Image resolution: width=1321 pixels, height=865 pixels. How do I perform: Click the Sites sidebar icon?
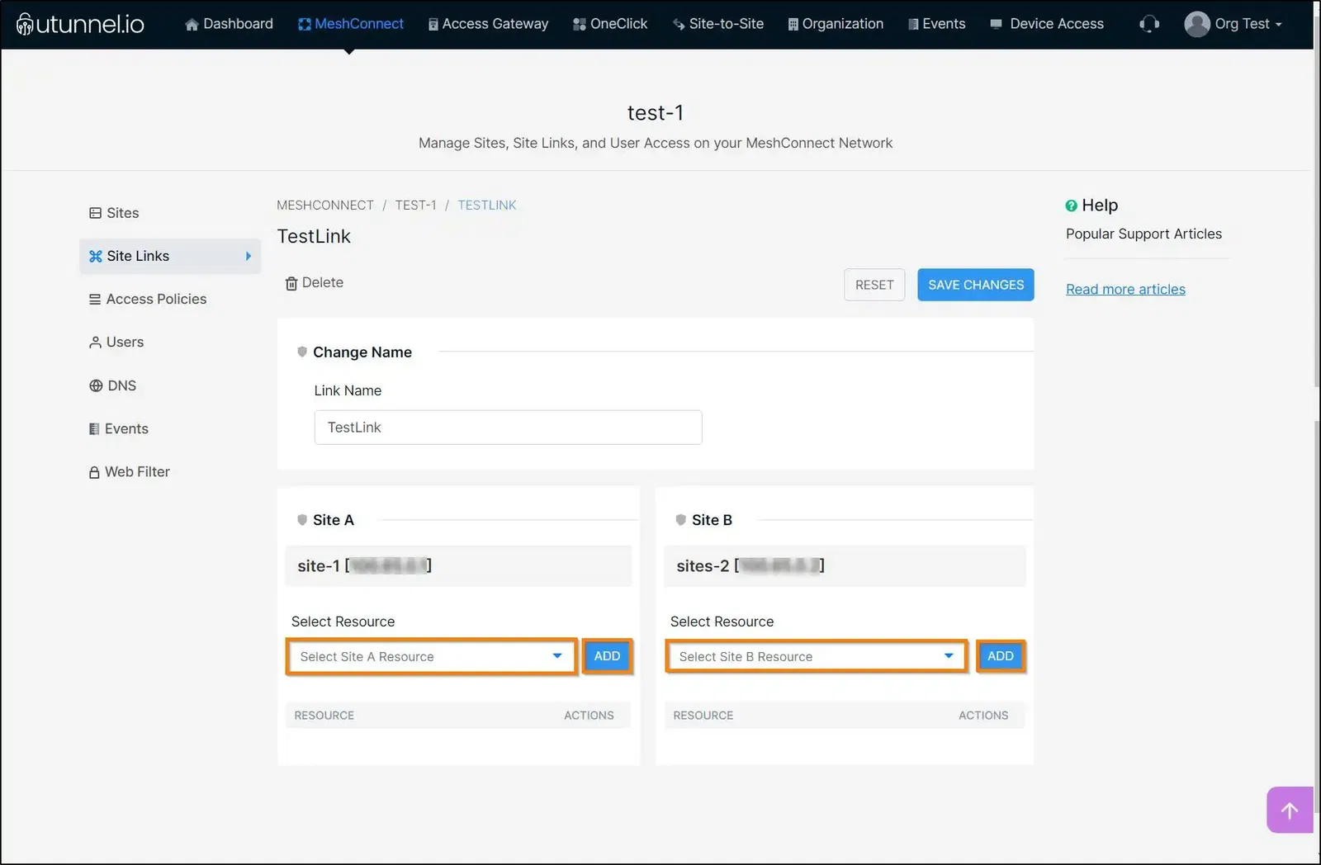pos(95,213)
